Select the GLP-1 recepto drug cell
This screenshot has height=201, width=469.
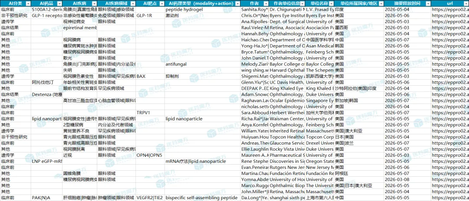click(x=46, y=16)
